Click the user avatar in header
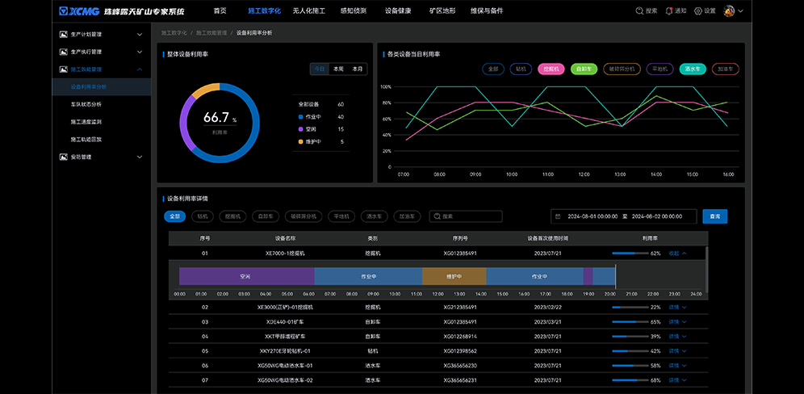Viewport: 804px width, 394px height. 729,11
